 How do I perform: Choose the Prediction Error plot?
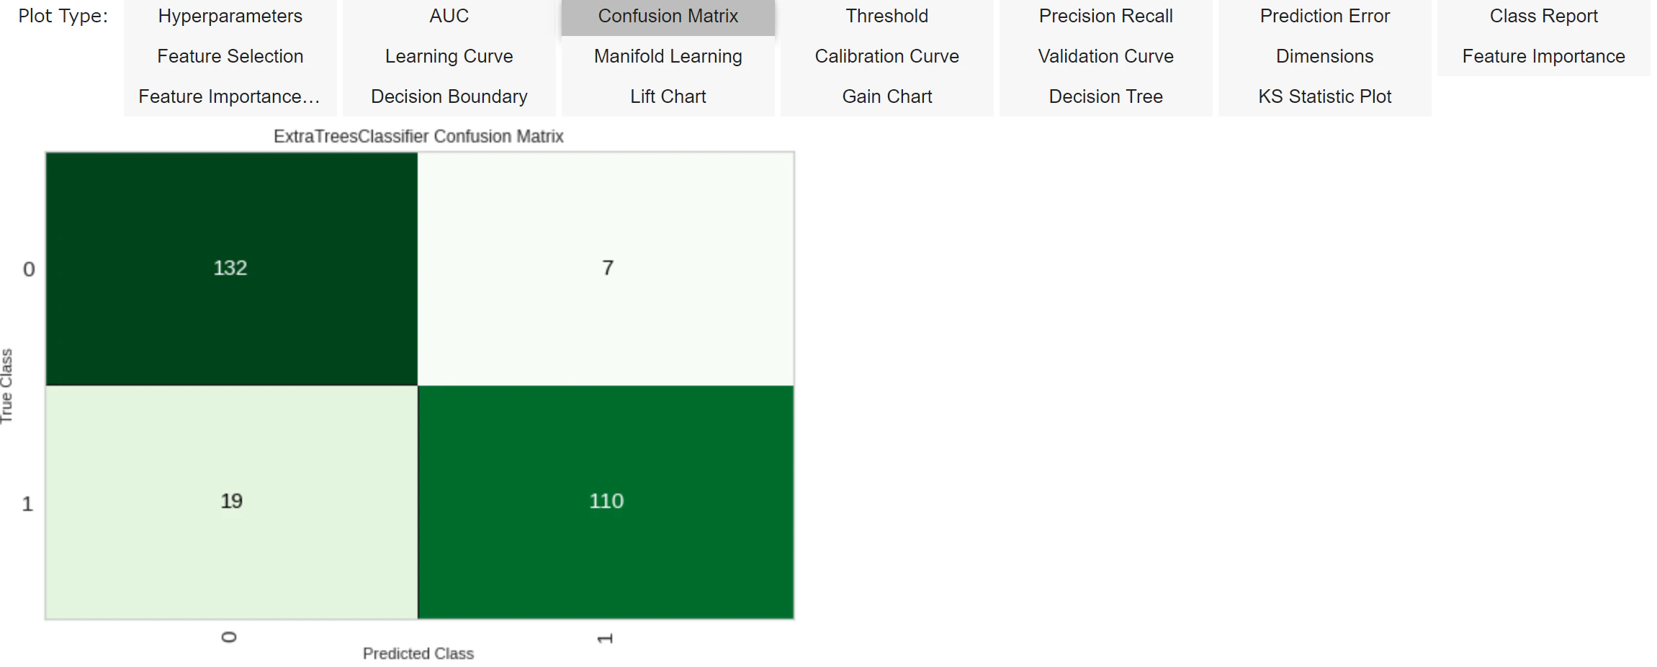[x=1325, y=17]
